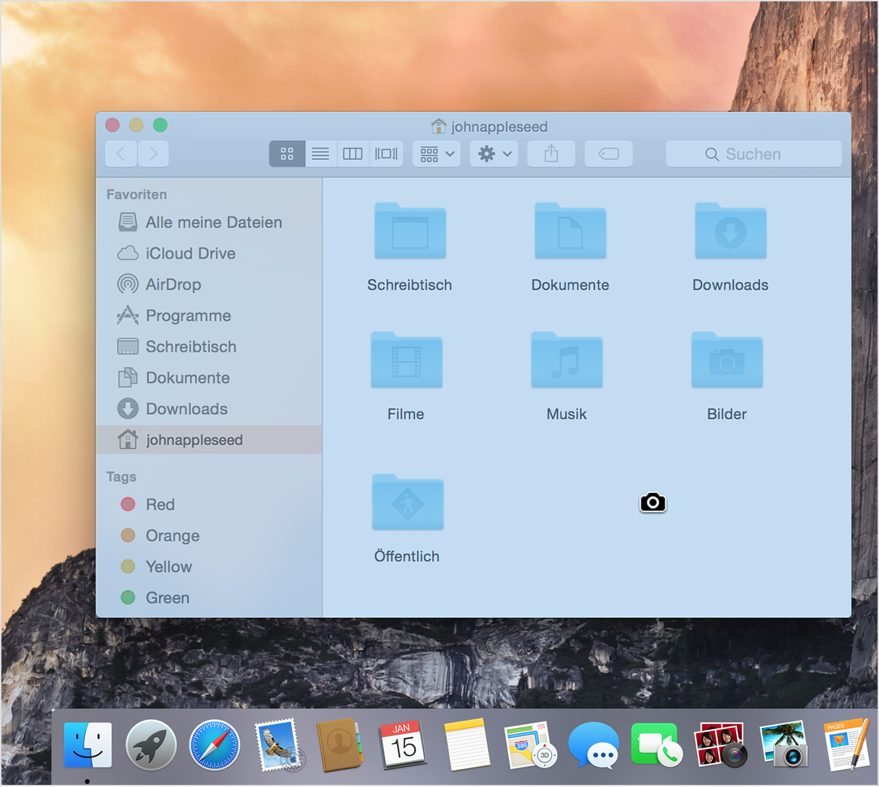Click the Tags toolbar icon
This screenshot has width=879, height=787.
(x=608, y=153)
